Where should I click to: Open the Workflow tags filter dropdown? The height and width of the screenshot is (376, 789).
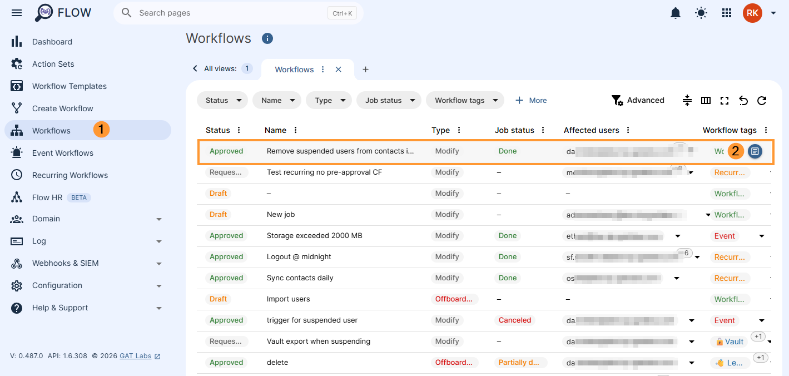[465, 101]
